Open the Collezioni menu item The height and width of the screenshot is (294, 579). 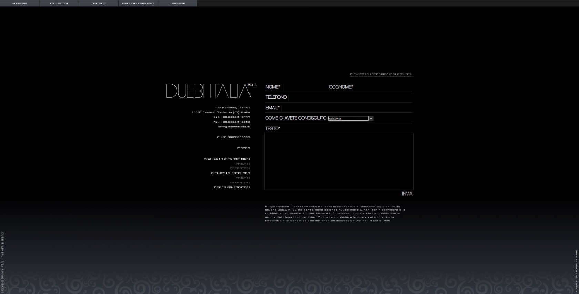pos(59,3)
